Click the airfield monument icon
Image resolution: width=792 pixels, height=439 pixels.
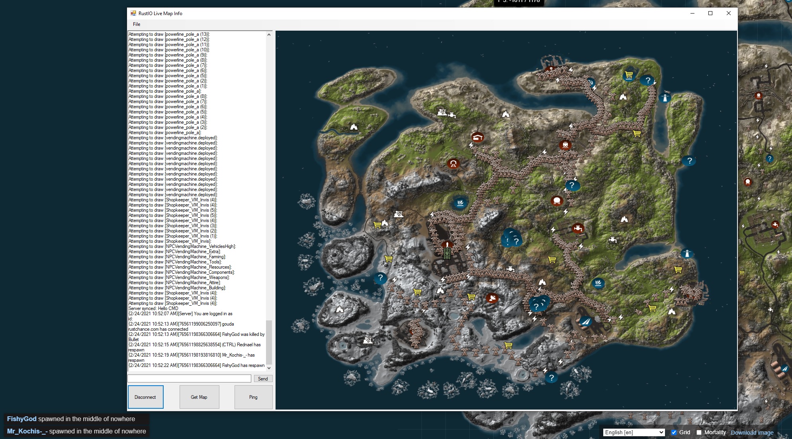[x=585, y=321]
